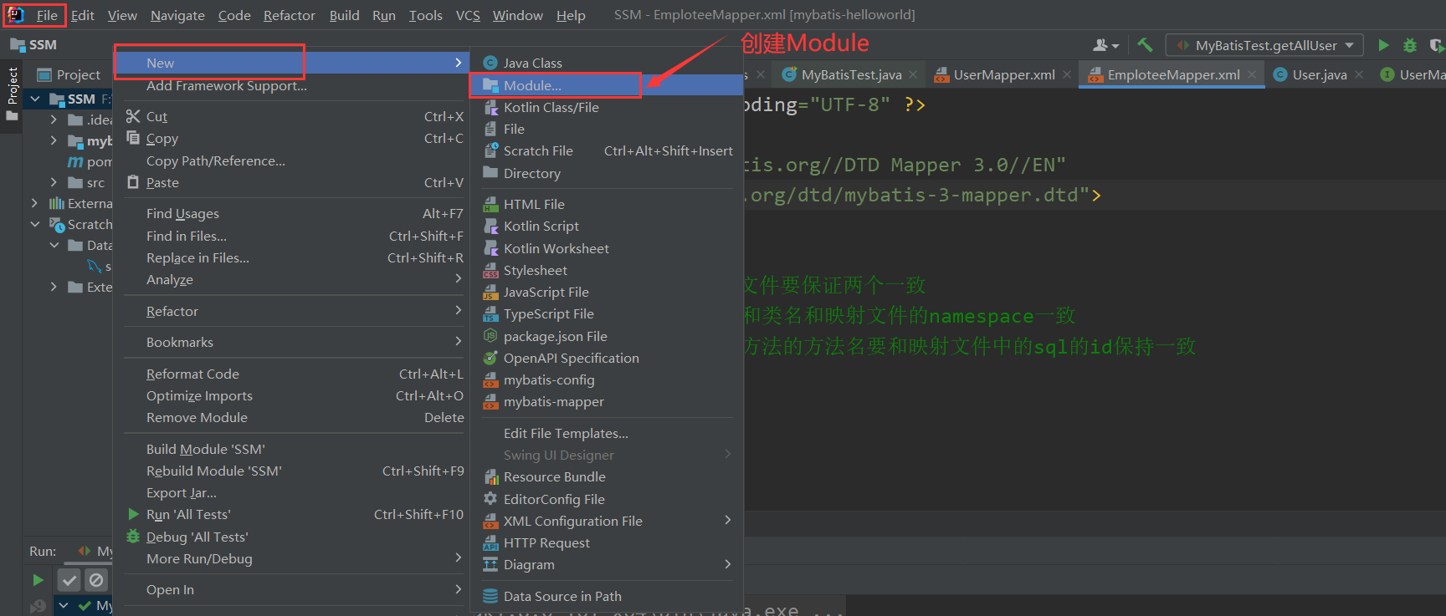Open the Edit menu
This screenshot has height=616, width=1446.
[x=82, y=15]
